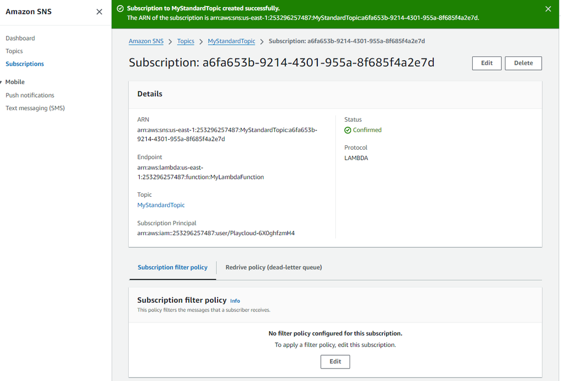Screen dimensions: 561x381
Task: Click the Edit button beside Delete
Action: 486,63
